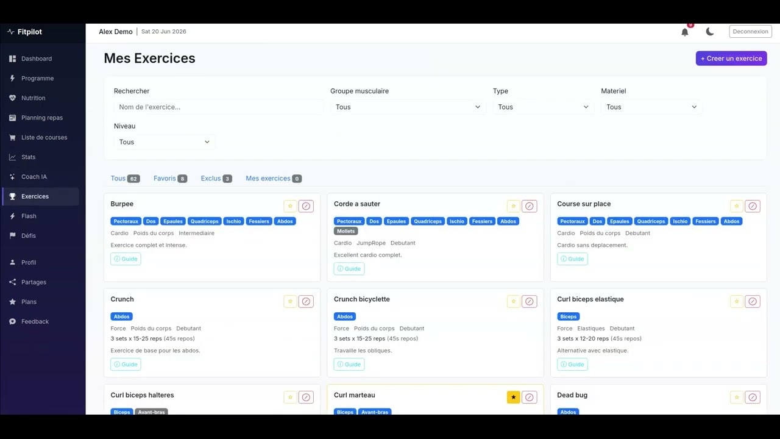The width and height of the screenshot is (780, 439).
Task: Click the Alex Demo user name
Action: (116, 32)
